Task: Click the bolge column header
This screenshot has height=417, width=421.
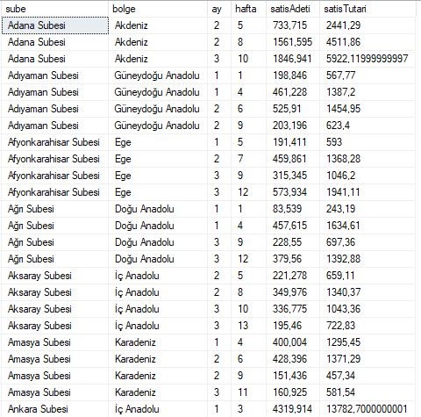Action: (x=158, y=9)
